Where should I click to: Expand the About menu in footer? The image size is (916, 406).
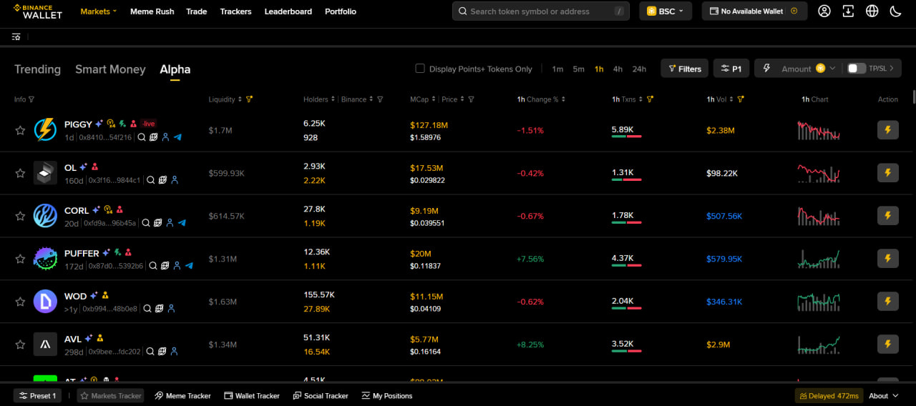(x=883, y=396)
